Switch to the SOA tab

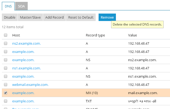[21, 6]
